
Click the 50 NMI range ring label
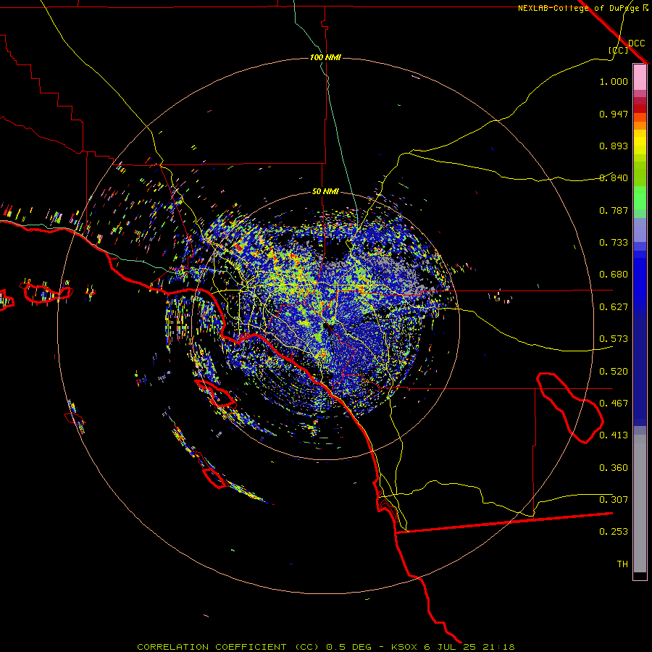pos(325,191)
